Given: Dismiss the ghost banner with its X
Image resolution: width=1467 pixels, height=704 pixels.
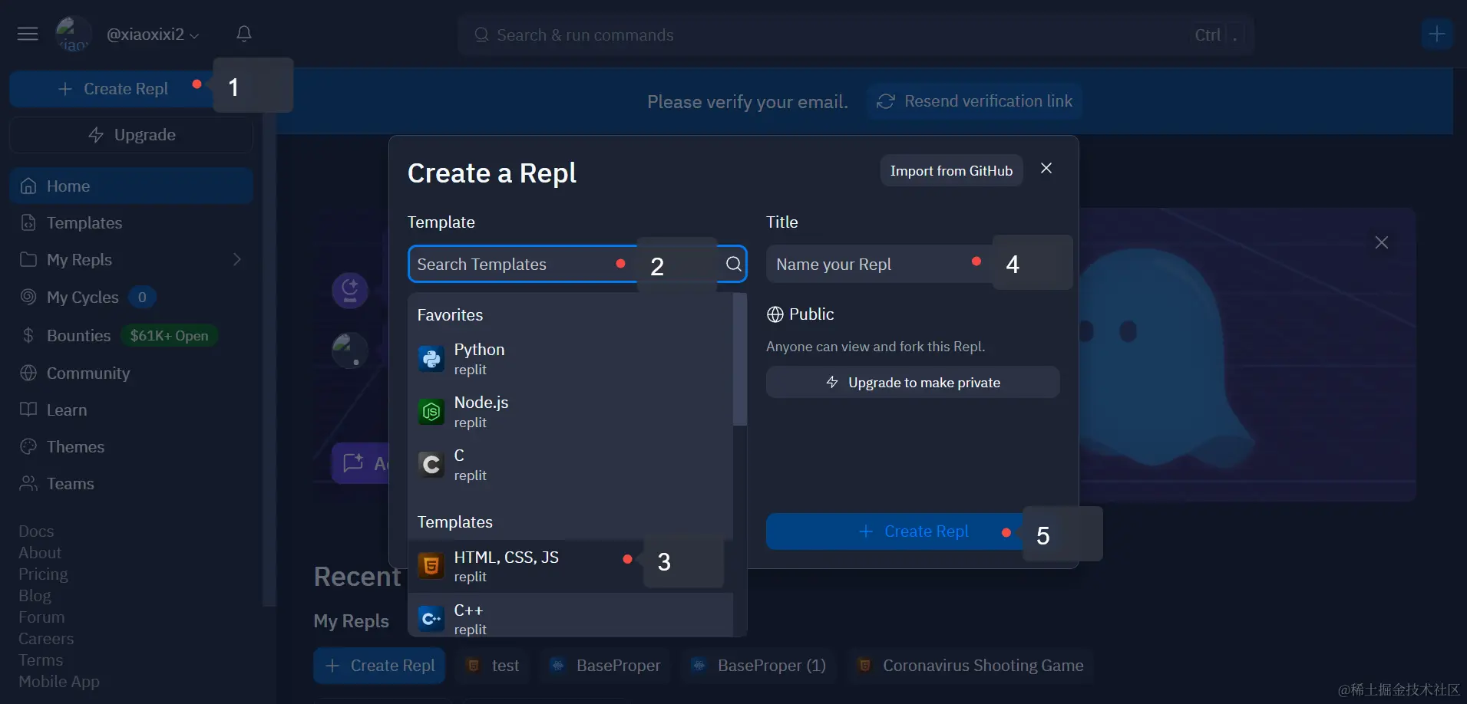Looking at the screenshot, I should [1381, 243].
